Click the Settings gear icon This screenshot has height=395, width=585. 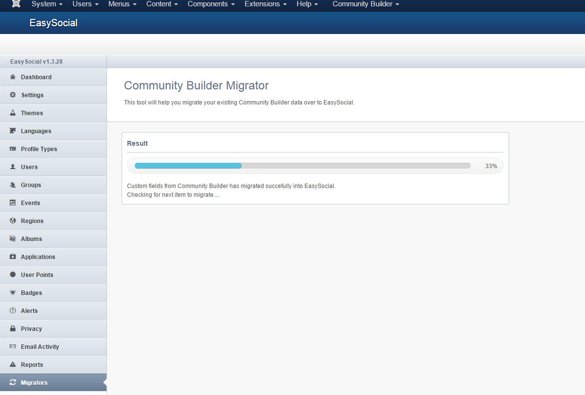tap(13, 95)
